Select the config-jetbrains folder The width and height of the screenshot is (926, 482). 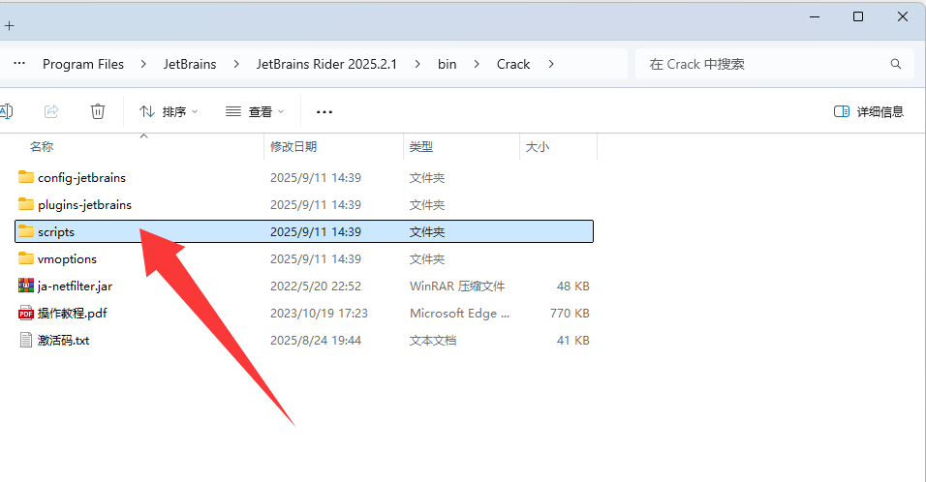point(304,177)
